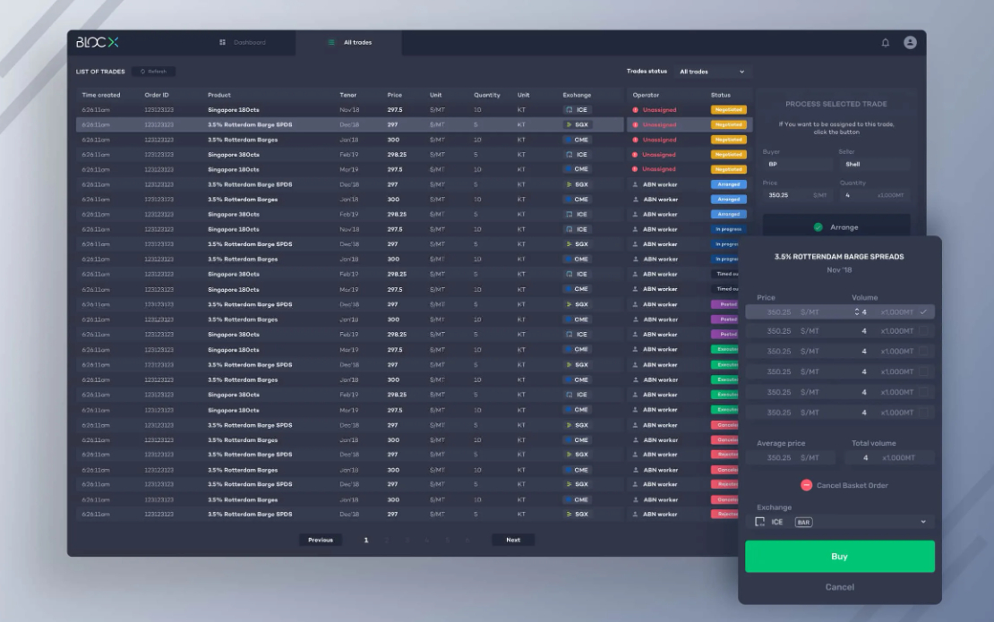
Task: Click the volume stepper arrows in first row
Action: (857, 311)
